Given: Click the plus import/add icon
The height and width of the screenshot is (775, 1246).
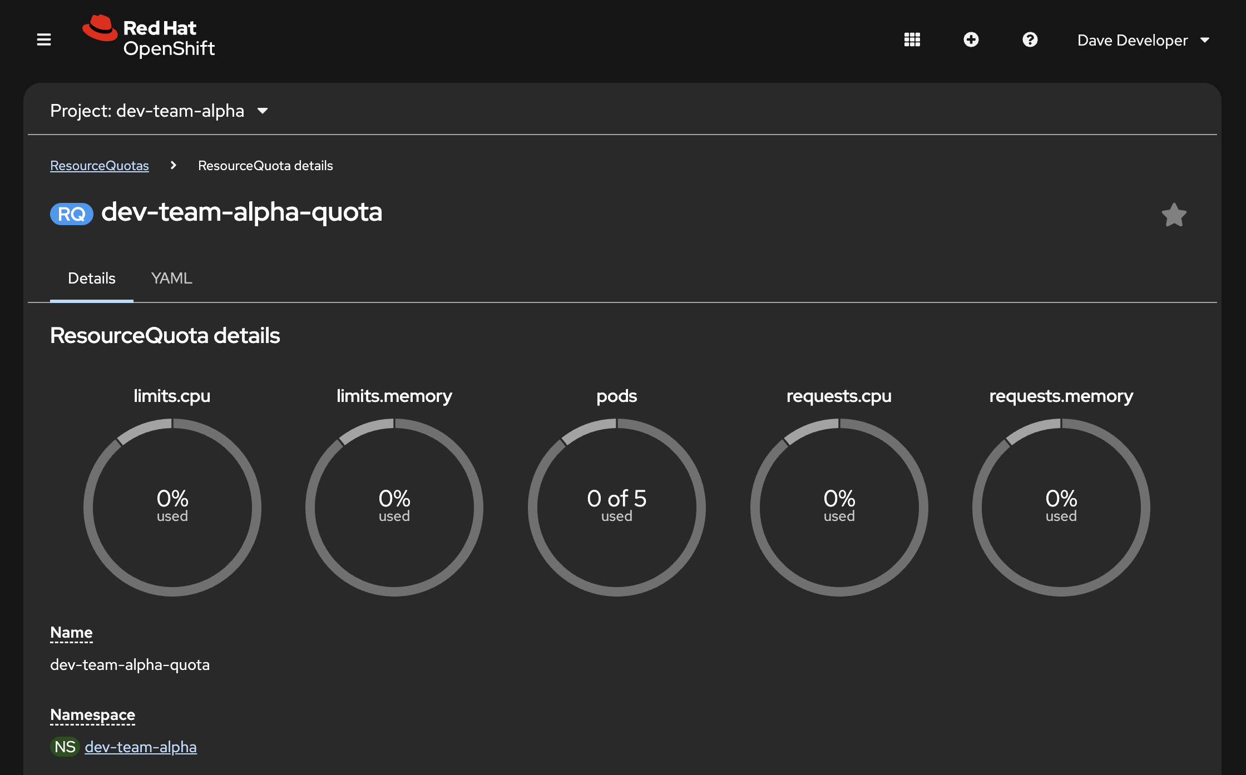Looking at the screenshot, I should tap(971, 40).
